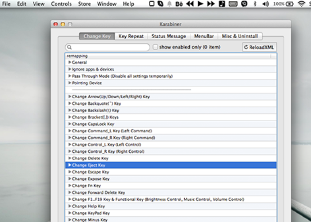The image size is (311, 222).
Task: Select the Change Minus Key row text
Action: (90, 220)
